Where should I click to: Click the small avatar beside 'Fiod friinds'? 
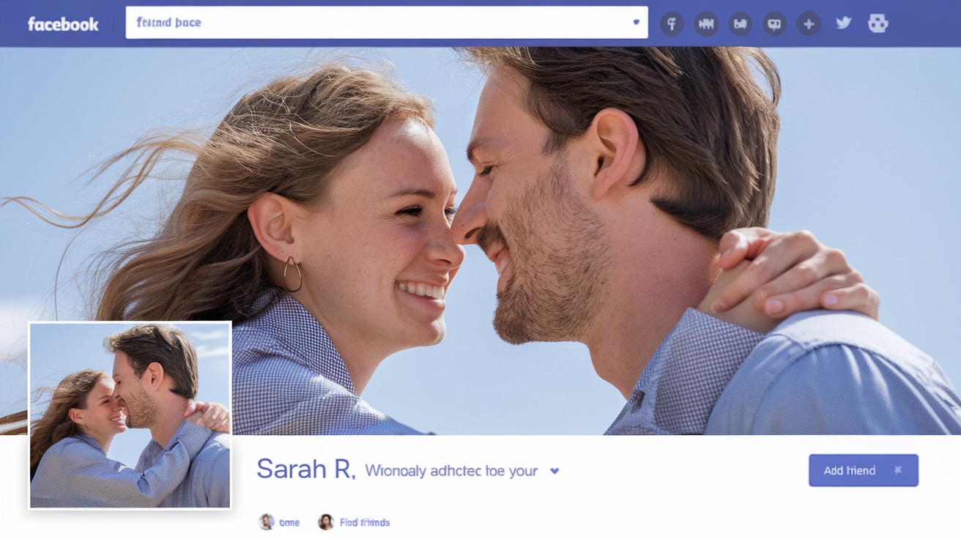coord(326,522)
